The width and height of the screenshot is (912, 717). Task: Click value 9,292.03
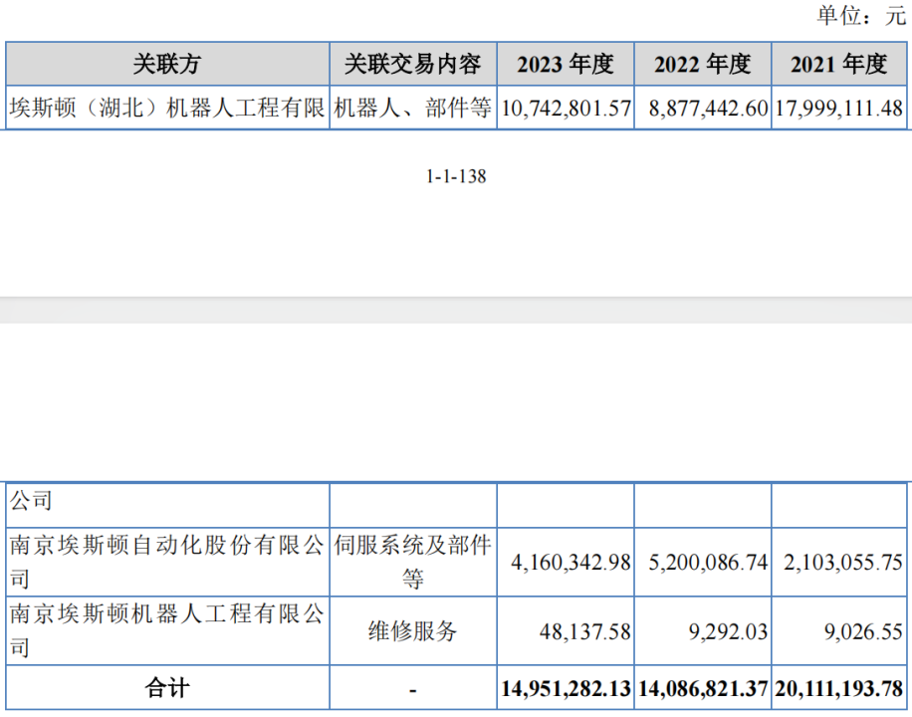[728, 631]
